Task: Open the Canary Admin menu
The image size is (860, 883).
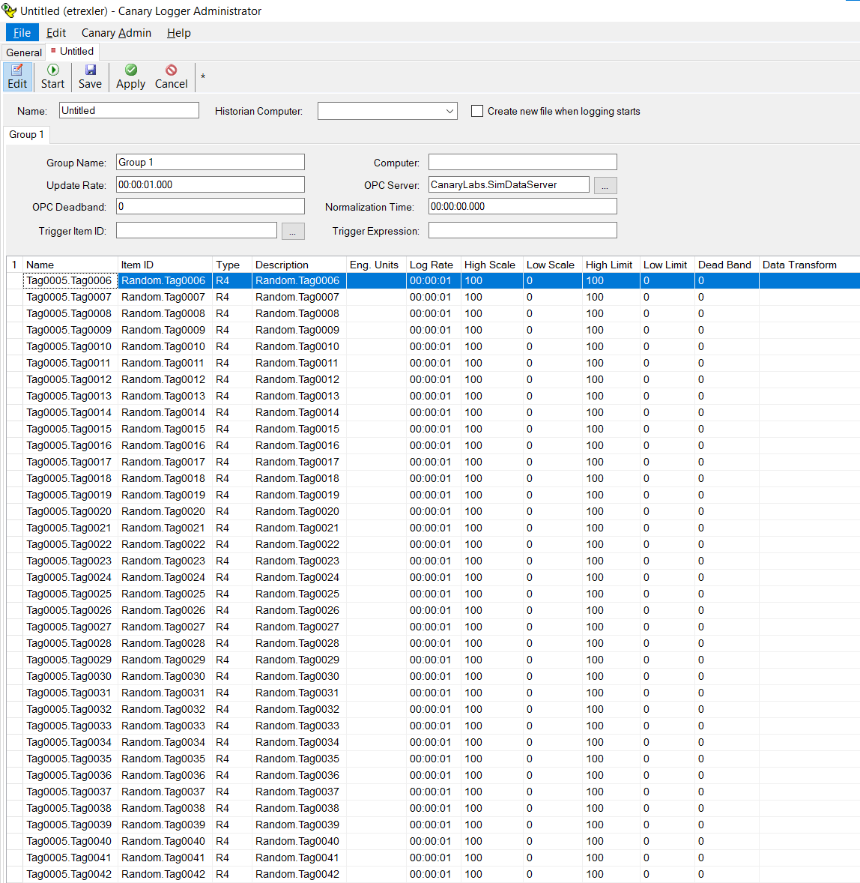Action: (x=116, y=32)
